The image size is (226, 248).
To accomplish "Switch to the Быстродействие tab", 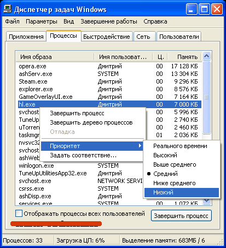I will (x=107, y=37).
